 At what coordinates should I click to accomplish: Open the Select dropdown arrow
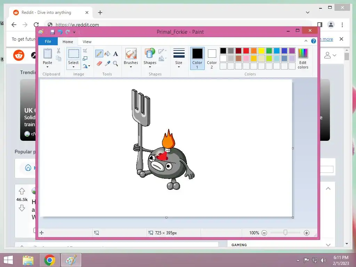tap(73, 67)
